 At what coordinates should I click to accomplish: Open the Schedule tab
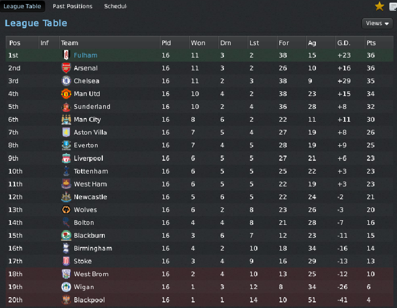tap(115, 6)
